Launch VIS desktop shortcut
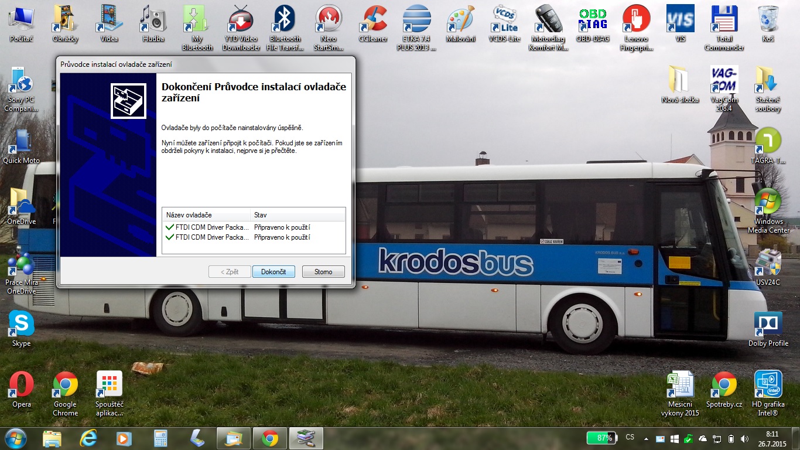The height and width of the screenshot is (450, 800). coord(681,24)
